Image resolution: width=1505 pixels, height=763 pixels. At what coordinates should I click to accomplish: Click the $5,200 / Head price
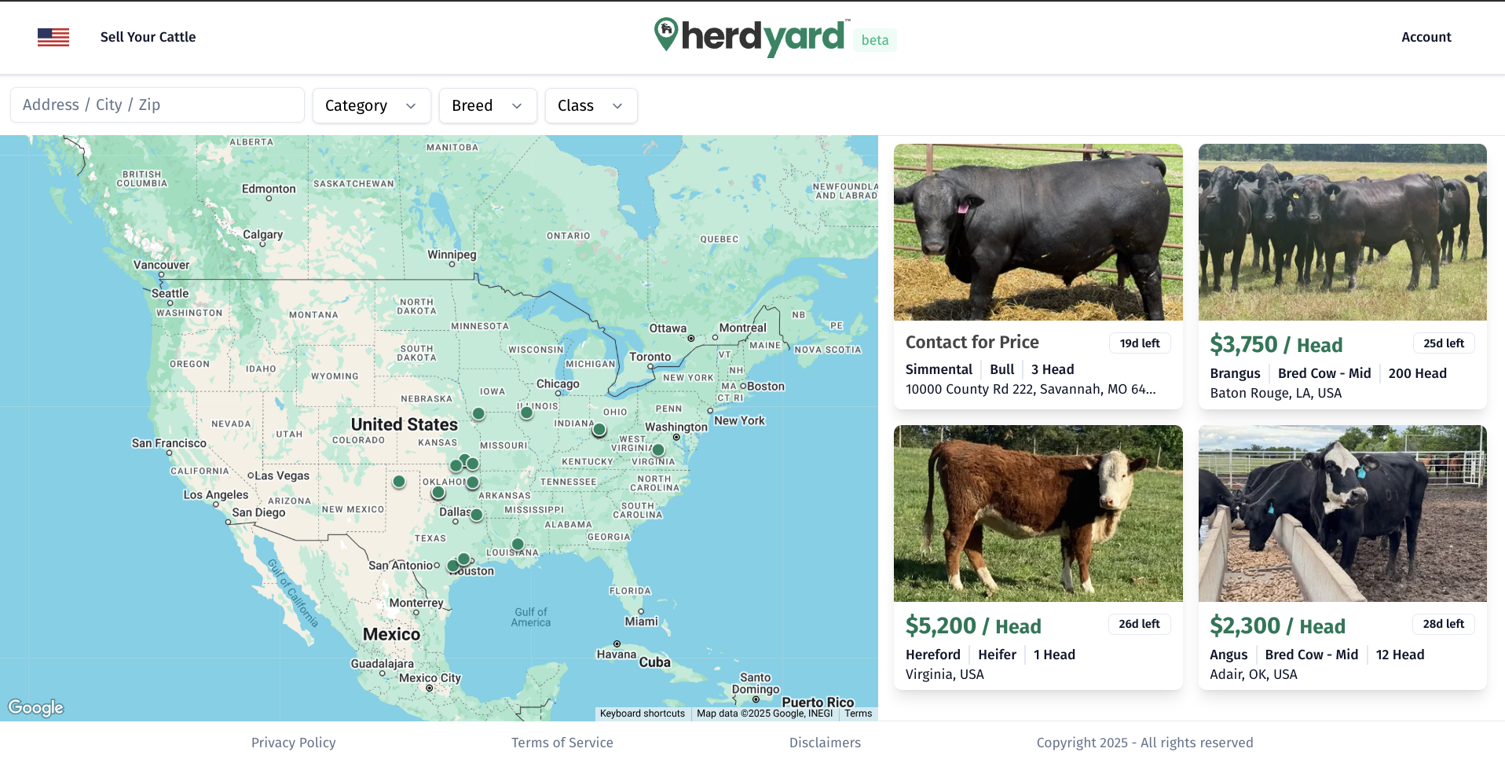tap(972, 625)
